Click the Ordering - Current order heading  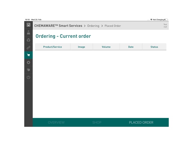point(63,36)
